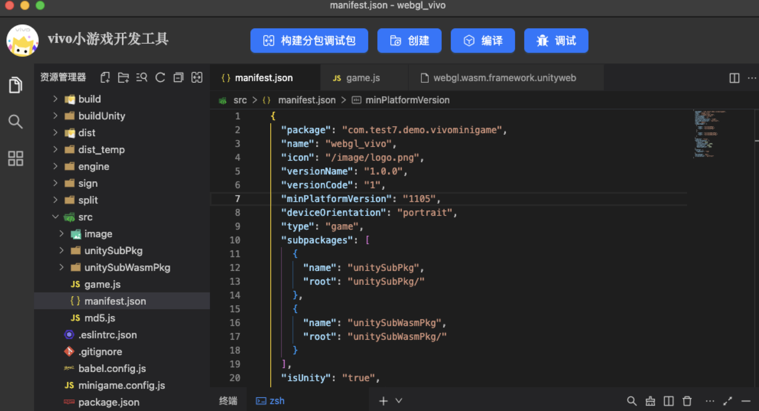
Task: Open terminal launch profile dropdown arrow
Action: [399, 401]
